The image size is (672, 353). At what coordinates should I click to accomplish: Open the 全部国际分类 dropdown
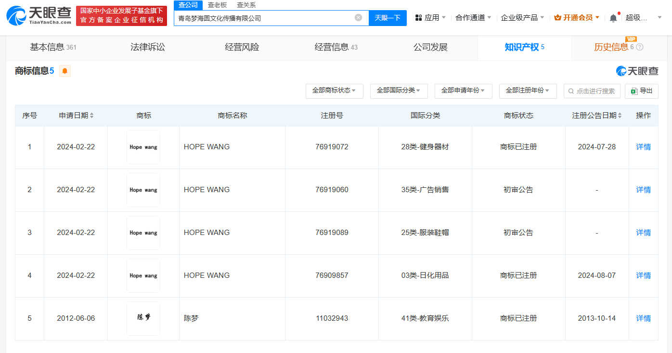coord(399,91)
